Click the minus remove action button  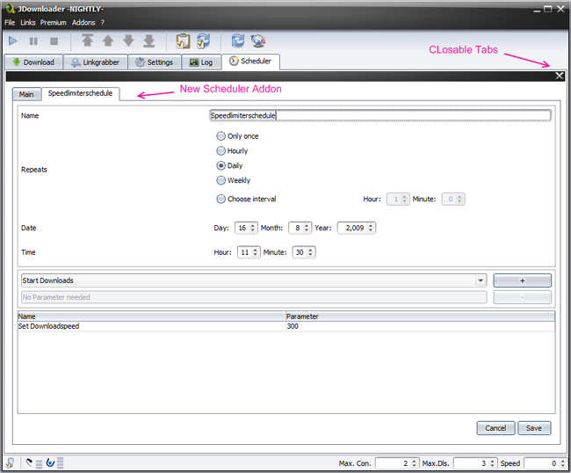click(x=522, y=297)
